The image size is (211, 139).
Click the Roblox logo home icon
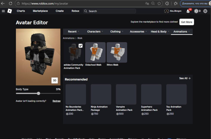10,11
